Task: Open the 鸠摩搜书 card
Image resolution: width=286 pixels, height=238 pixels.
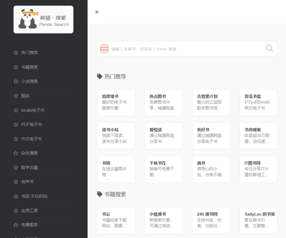Action: [116, 103]
